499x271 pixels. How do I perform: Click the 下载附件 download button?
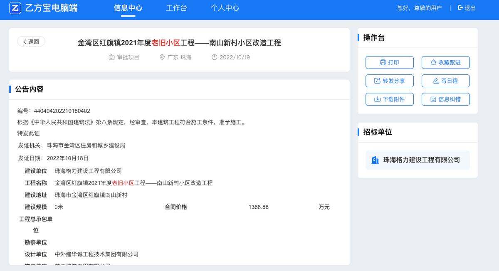pyautogui.click(x=390, y=99)
